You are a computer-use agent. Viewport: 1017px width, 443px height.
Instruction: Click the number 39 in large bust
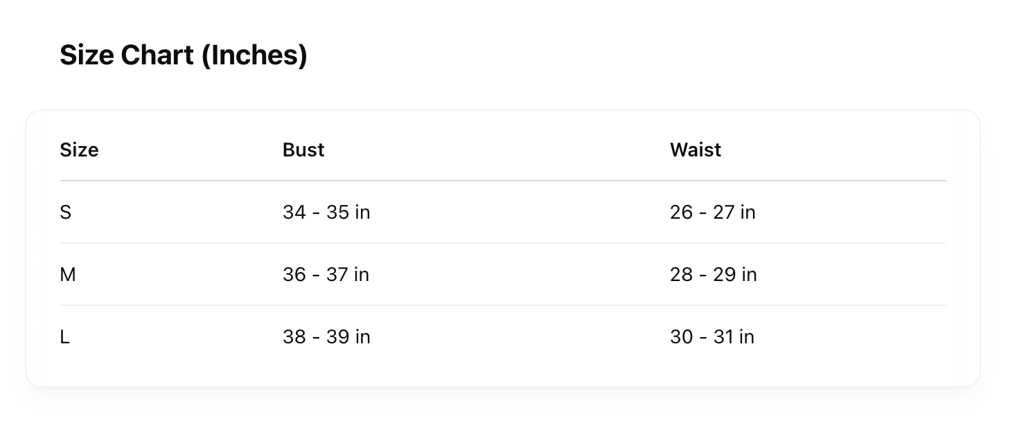click(x=338, y=337)
